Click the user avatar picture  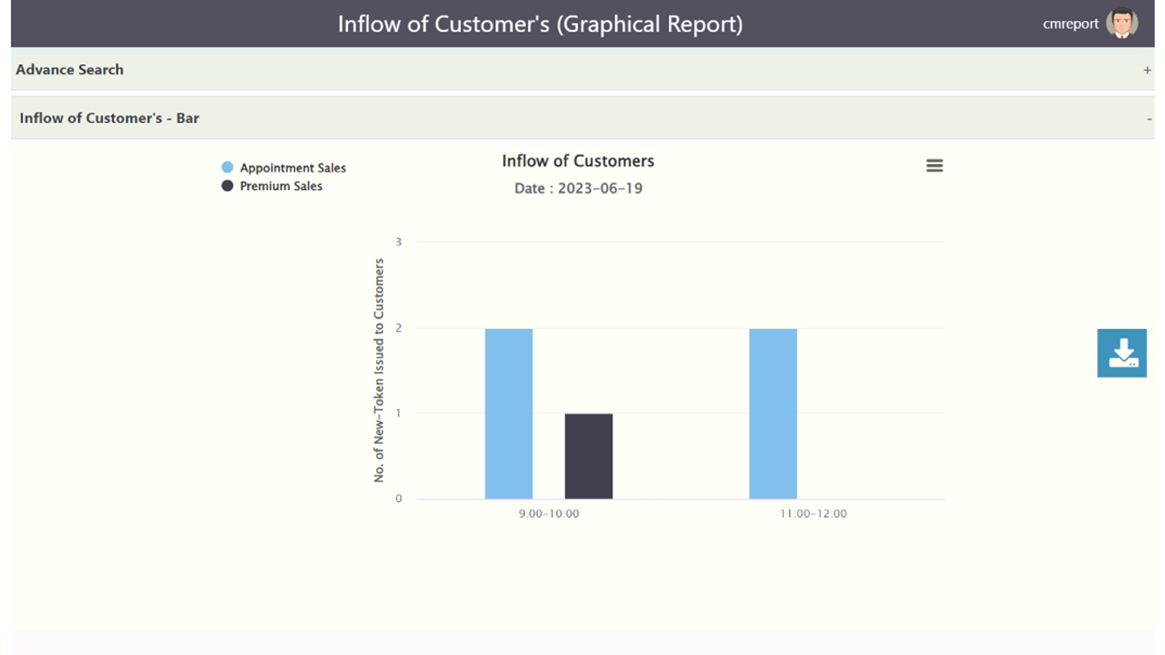(x=1121, y=24)
